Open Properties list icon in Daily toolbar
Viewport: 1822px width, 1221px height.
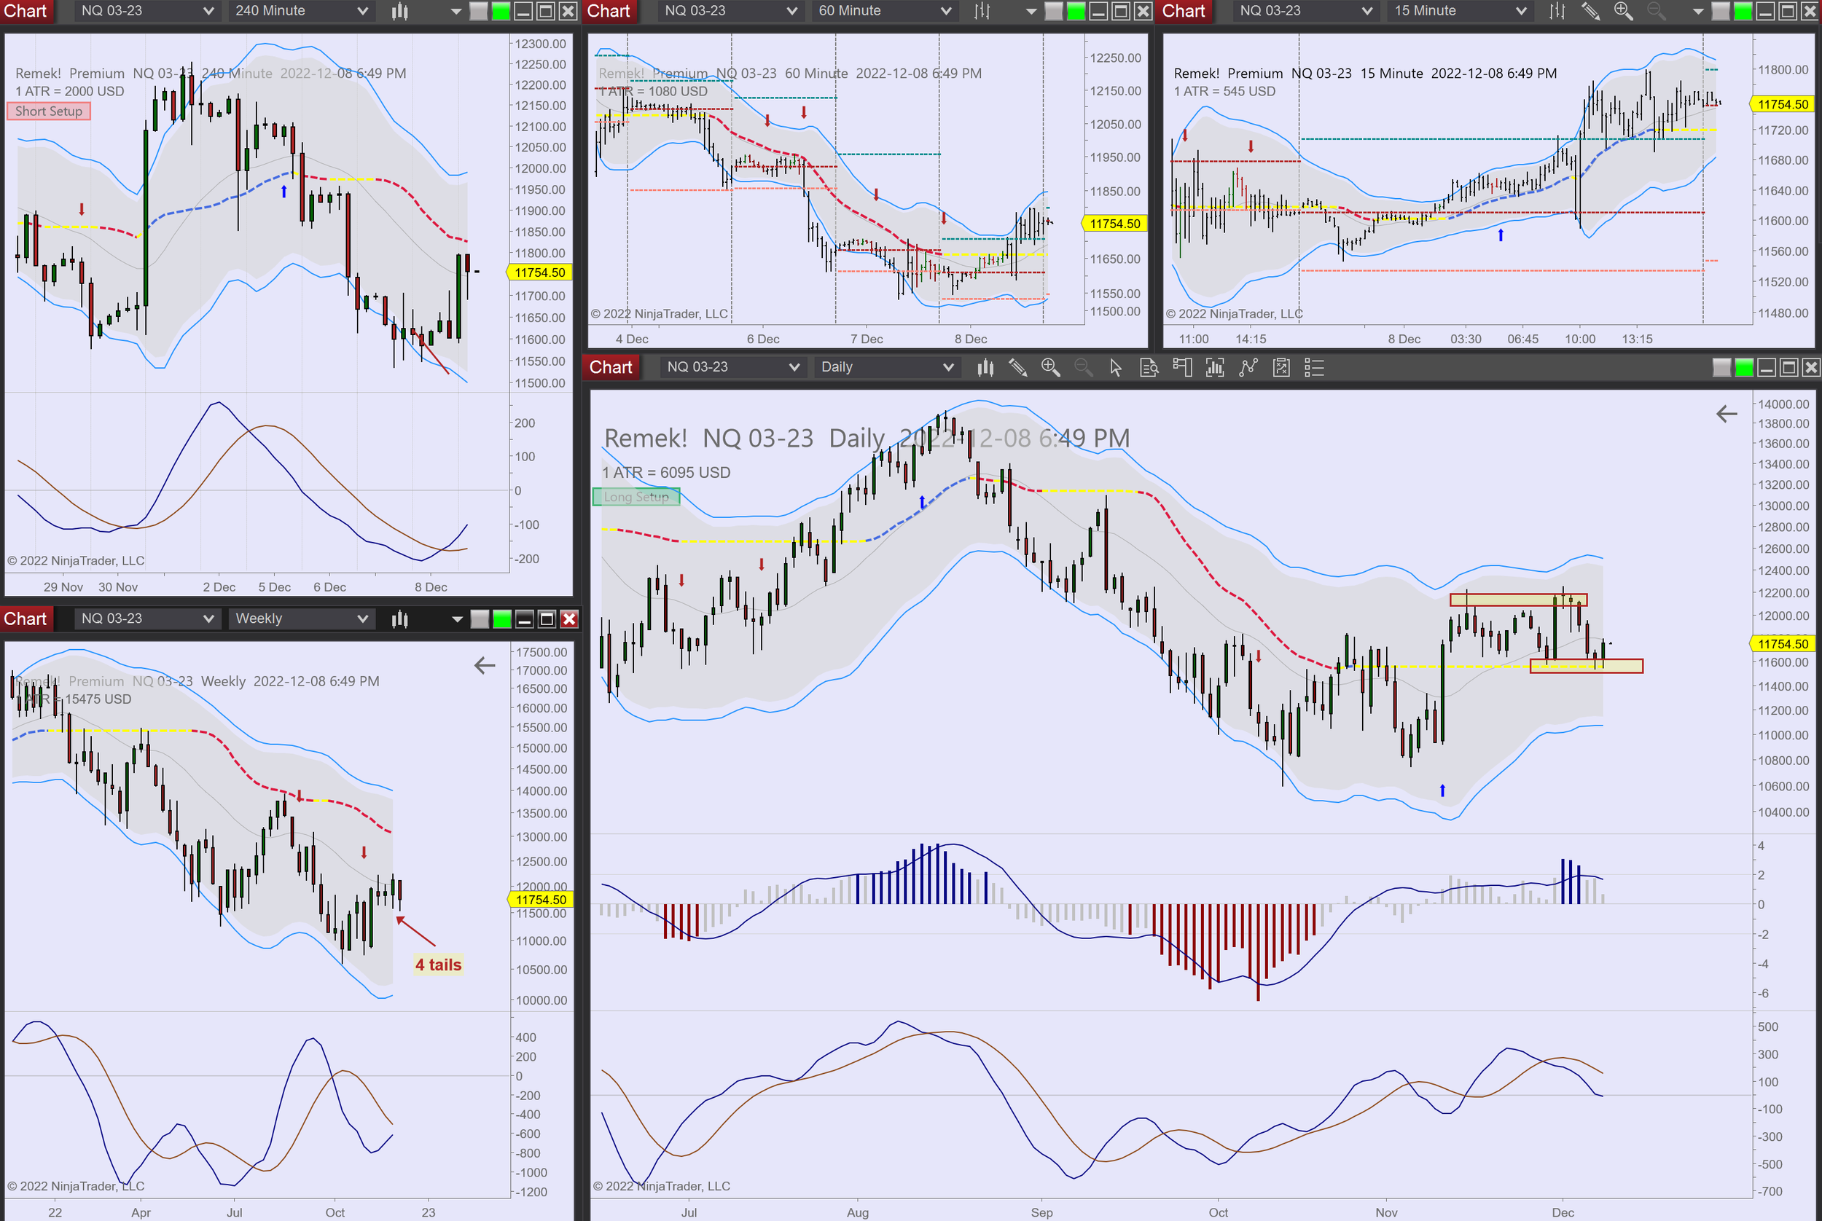point(1314,366)
